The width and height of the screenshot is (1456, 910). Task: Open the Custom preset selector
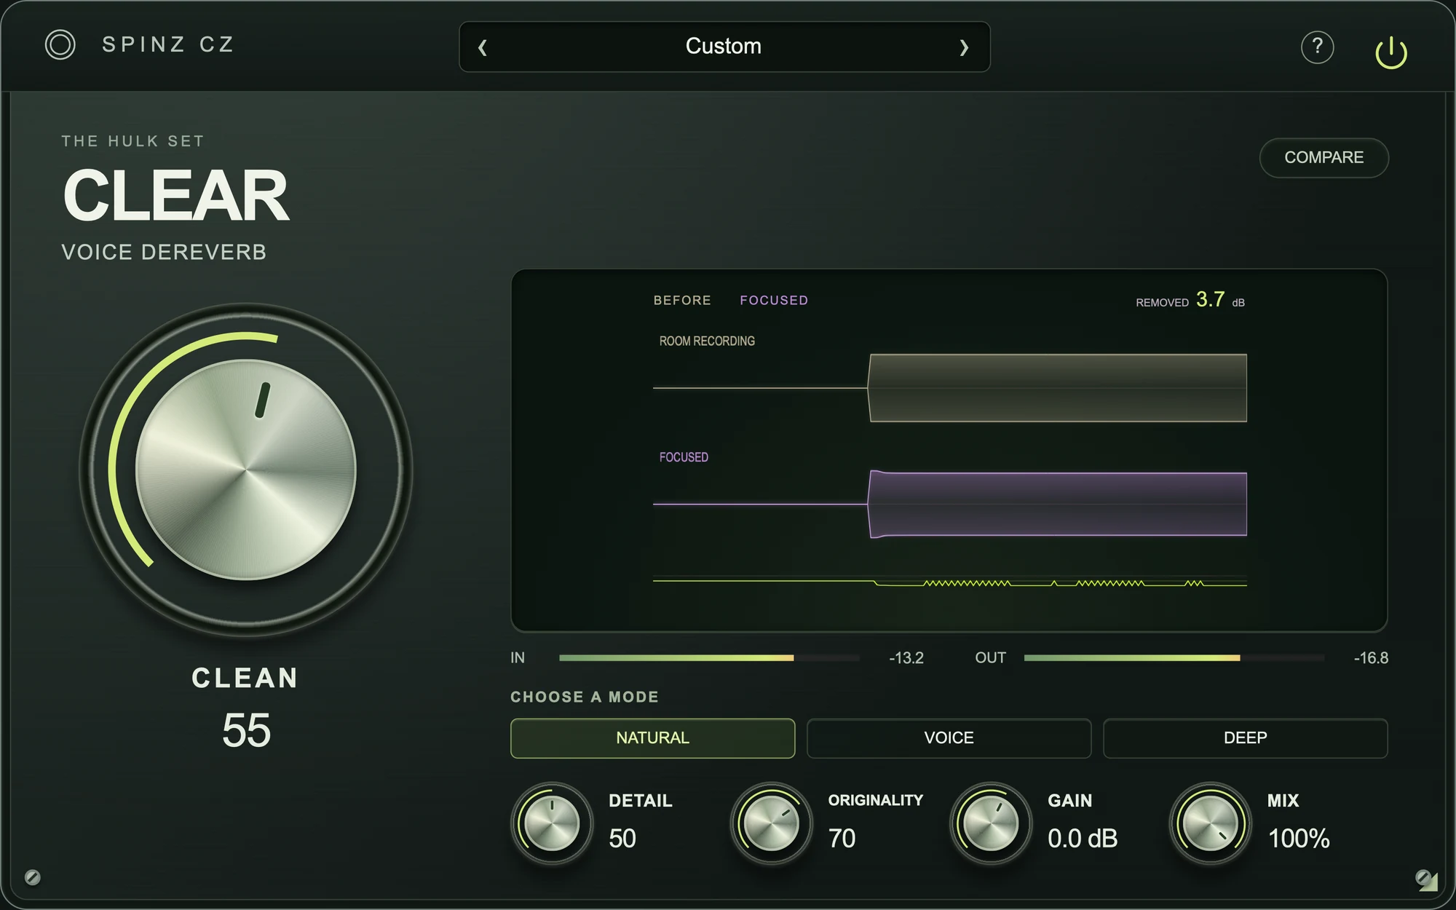(724, 47)
